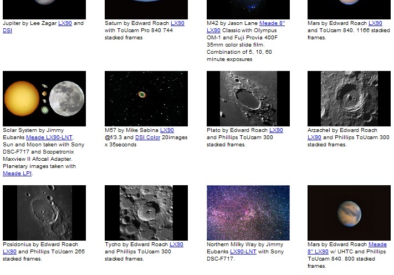
Task: Open the Saturn image above Edward Roach caption
Action: coord(146,9)
